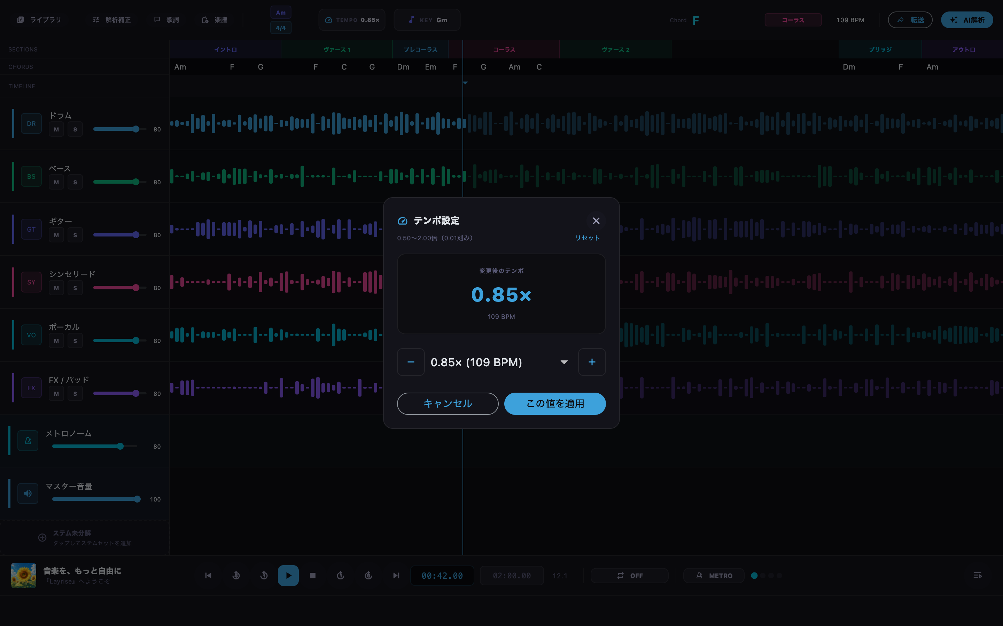The height and width of the screenshot is (626, 1003).
Task: Open the 歌詞 tab
Action: tap(166, 20)
